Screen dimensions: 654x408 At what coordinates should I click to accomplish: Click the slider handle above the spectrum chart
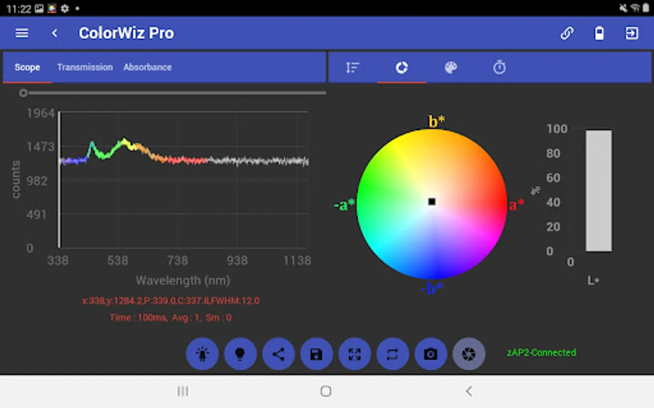point(23,93)
